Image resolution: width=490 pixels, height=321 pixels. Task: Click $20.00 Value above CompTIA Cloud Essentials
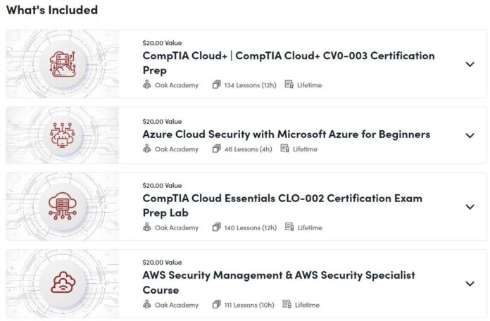[x=162, y=185]
